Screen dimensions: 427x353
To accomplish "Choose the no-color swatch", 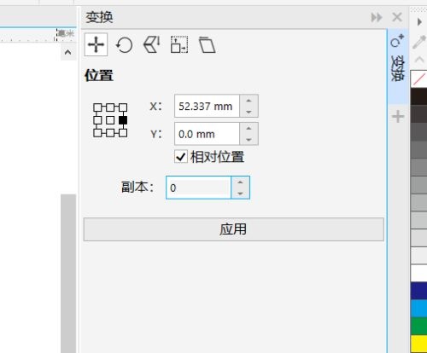I will tap(418, 79).
